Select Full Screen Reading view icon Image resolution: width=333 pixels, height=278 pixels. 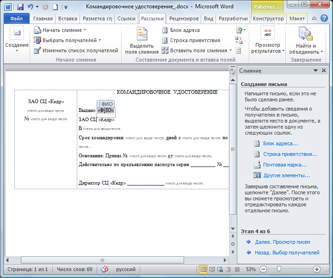click(212, 270)
